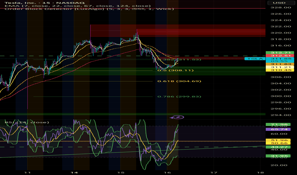Click the yellow 310.45 EMA label
This screenshot has width=297, height=175.
pyautogui.click(x=280, y=70)
